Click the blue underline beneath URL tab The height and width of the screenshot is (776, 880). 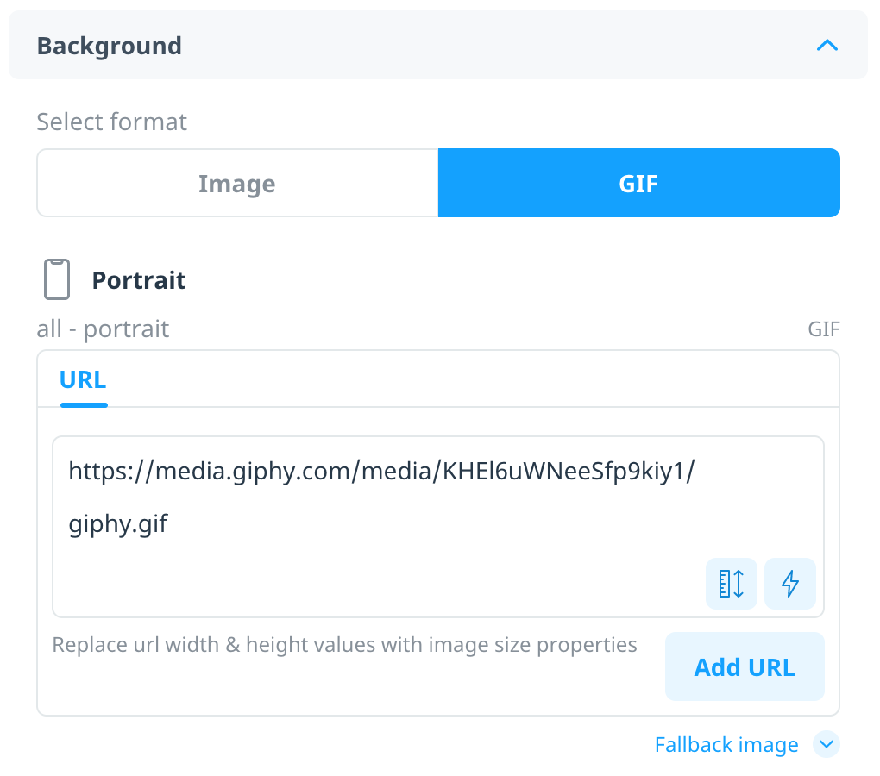pos(84,405)
